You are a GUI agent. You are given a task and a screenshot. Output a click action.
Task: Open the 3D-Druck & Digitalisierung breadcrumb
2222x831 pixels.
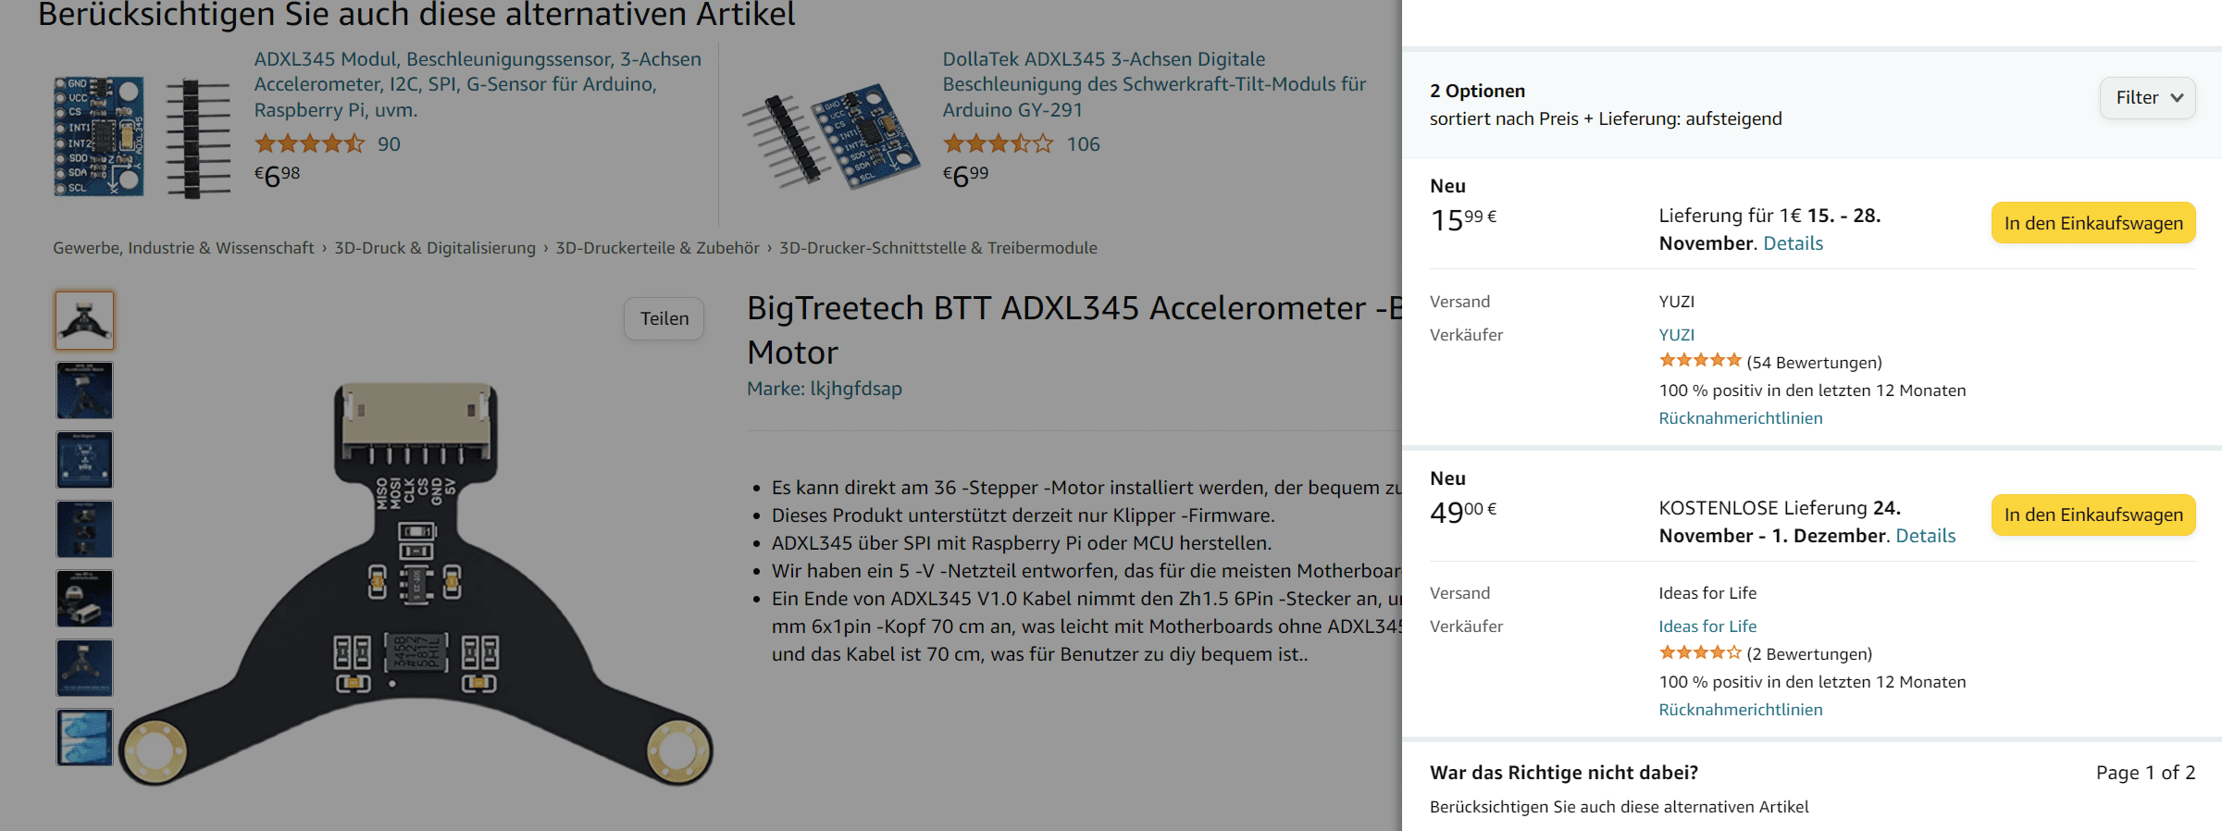tap(435, 248)
